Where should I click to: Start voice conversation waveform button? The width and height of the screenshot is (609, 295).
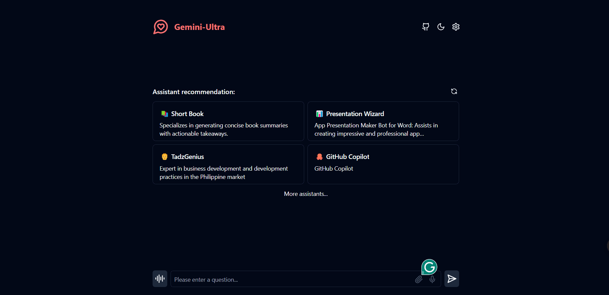[x=160, y=279]
